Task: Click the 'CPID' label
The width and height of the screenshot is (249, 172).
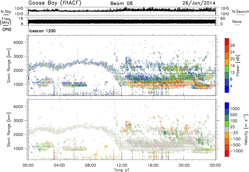Action: pos(7,29)
